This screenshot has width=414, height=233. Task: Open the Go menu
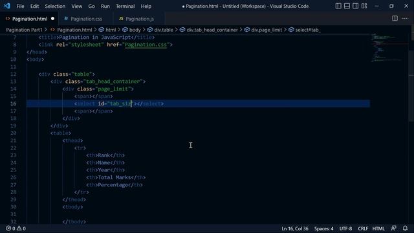click(91, 6)
